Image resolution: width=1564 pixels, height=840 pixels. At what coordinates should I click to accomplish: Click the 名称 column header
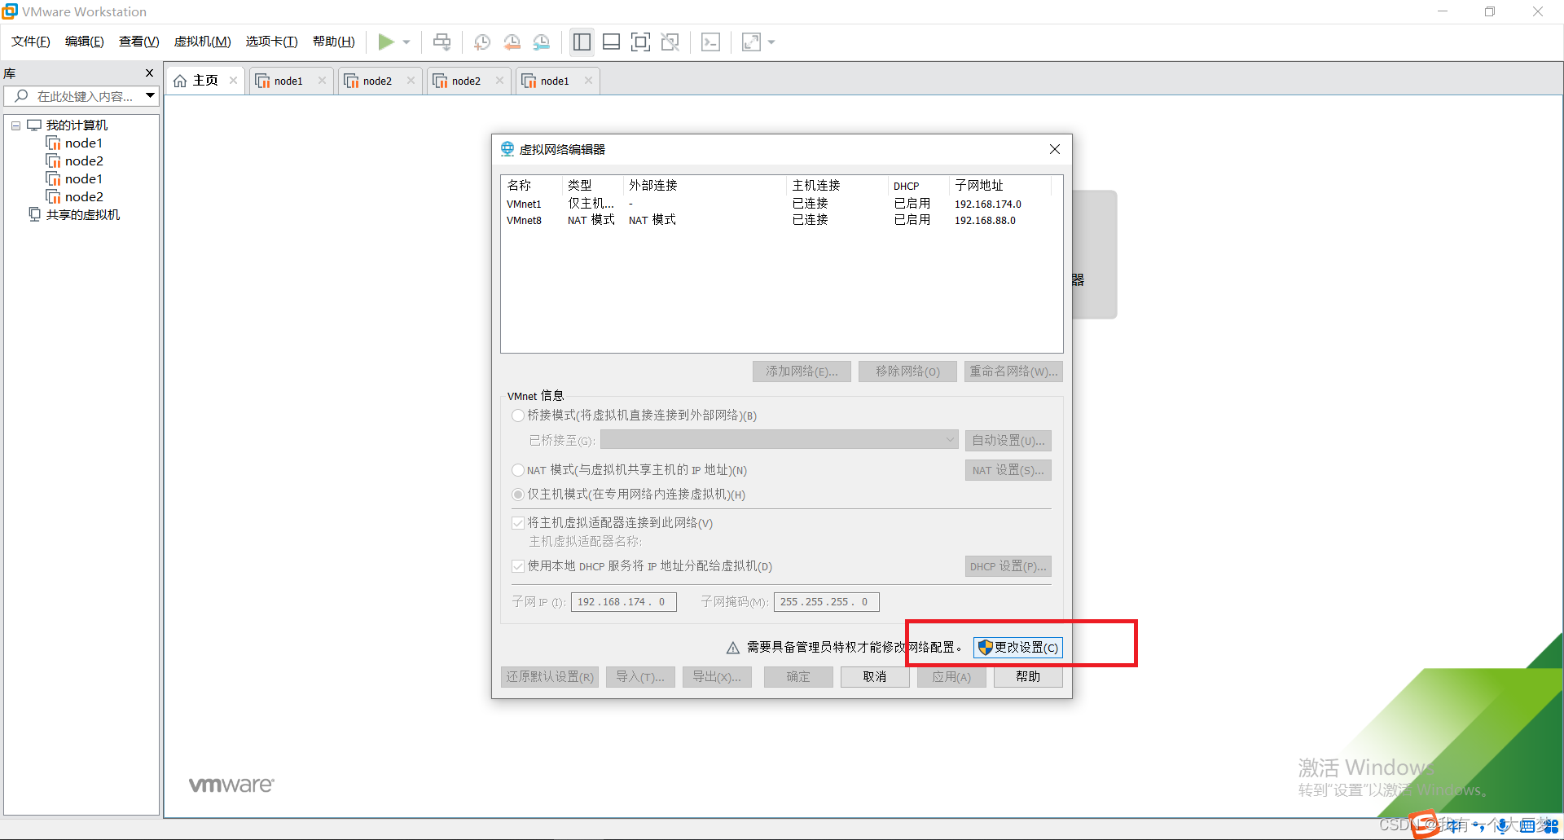531,185
